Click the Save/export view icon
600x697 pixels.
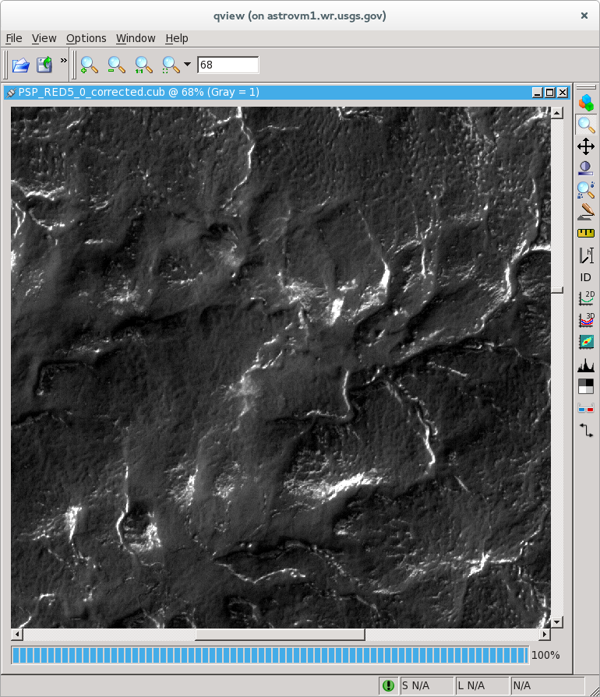coord(44,65)
